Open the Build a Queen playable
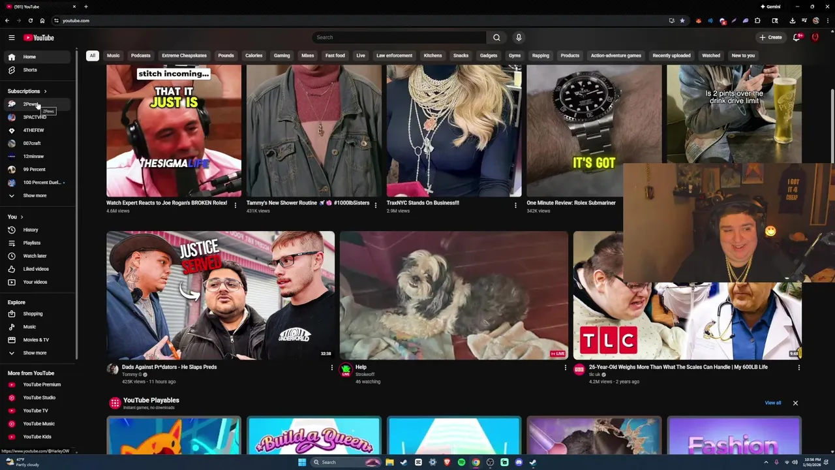Image resolution: width=835 pixels, height=470 pixels. tap(314, 435)
